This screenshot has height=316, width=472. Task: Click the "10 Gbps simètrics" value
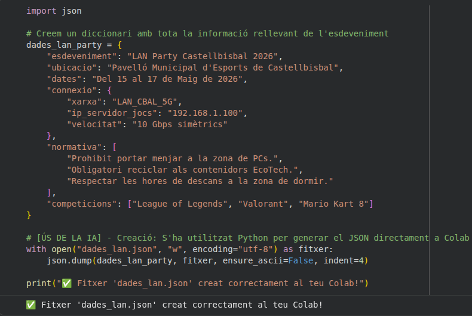(180, 124)
